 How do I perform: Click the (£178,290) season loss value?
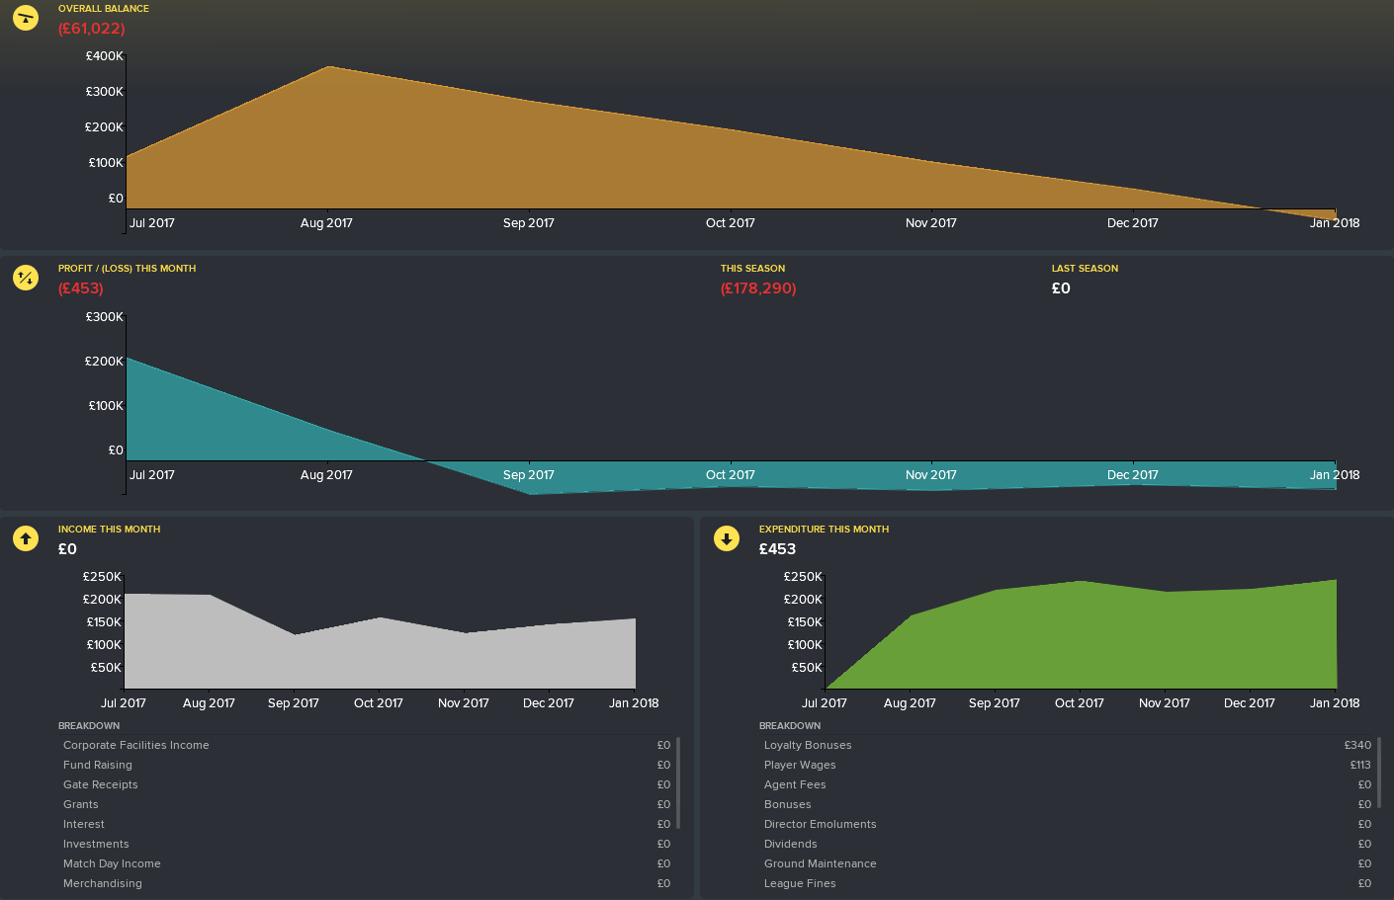tap(758, 288)
